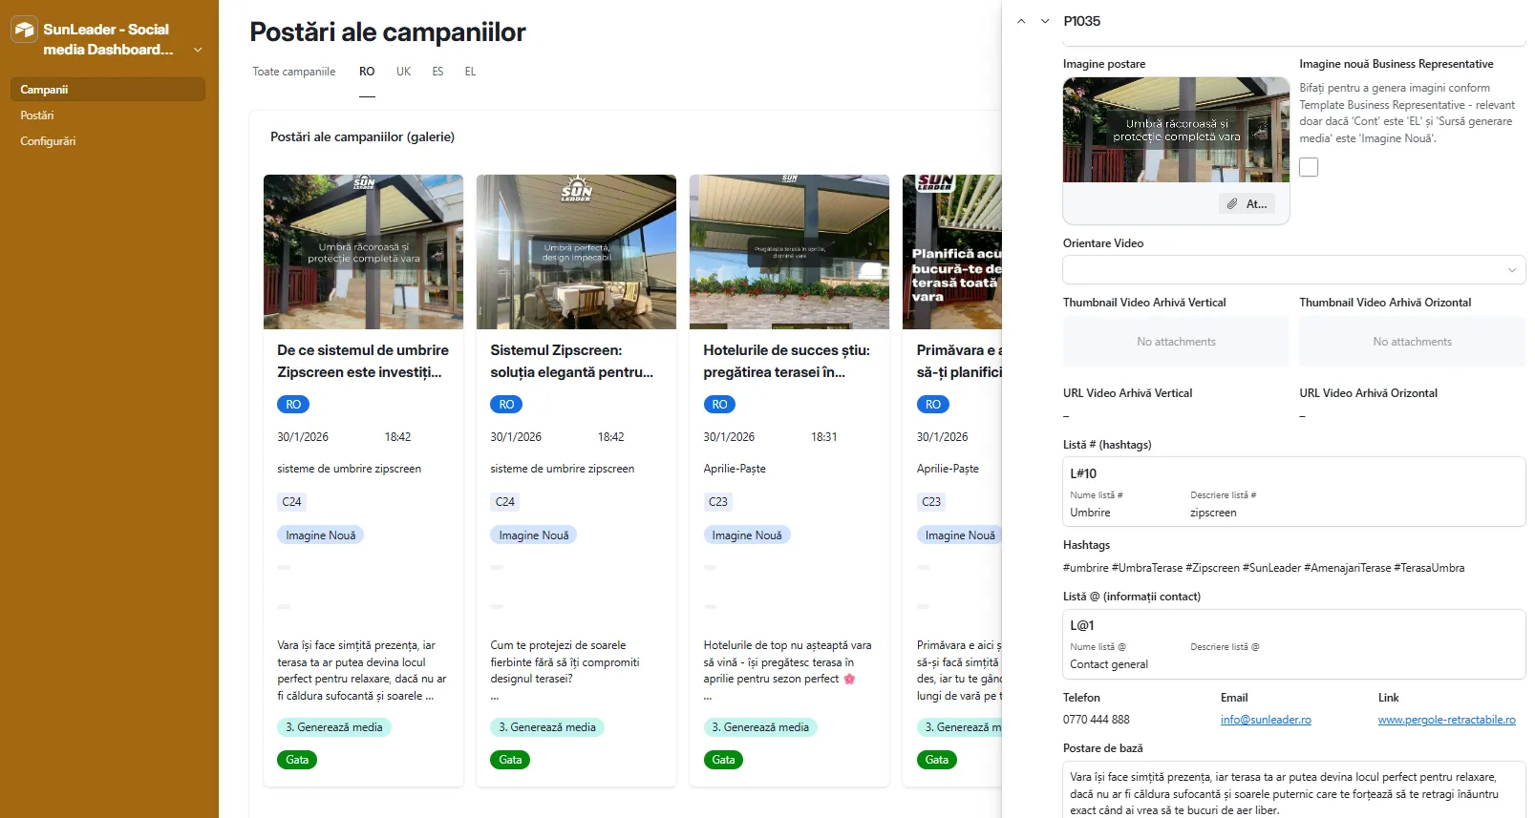
Task: Click C24 tag on 'Sistemul Zipscreen' card
Action: 504,502
